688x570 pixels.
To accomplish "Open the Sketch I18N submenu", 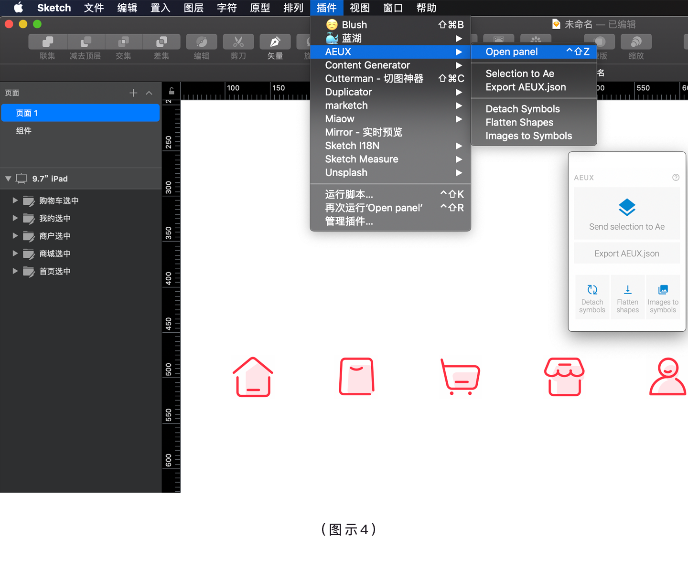I will click(390, 146).
